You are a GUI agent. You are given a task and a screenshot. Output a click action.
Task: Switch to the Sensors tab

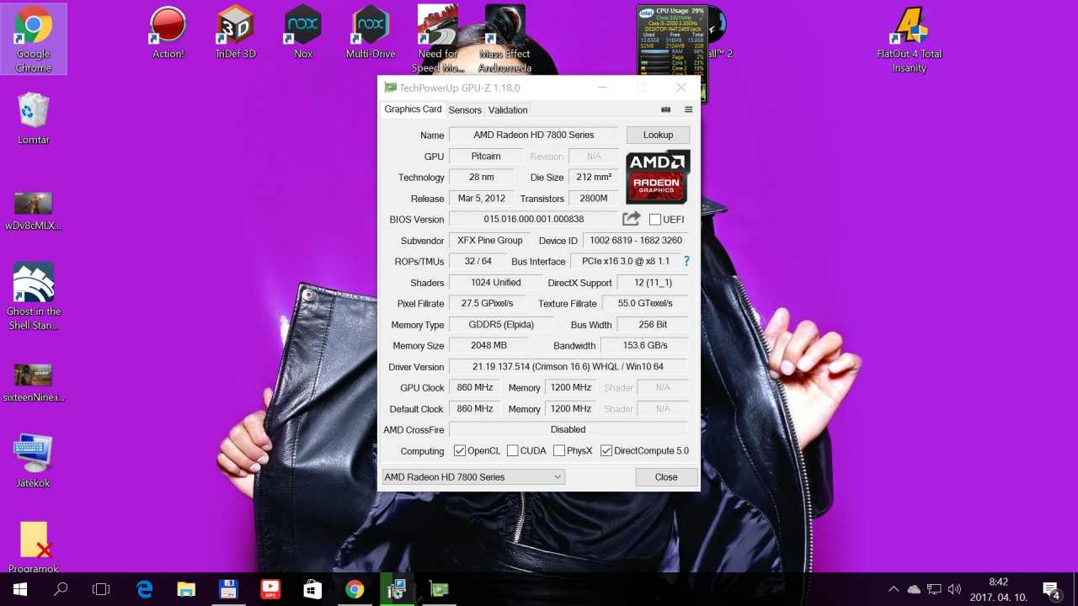465,110
